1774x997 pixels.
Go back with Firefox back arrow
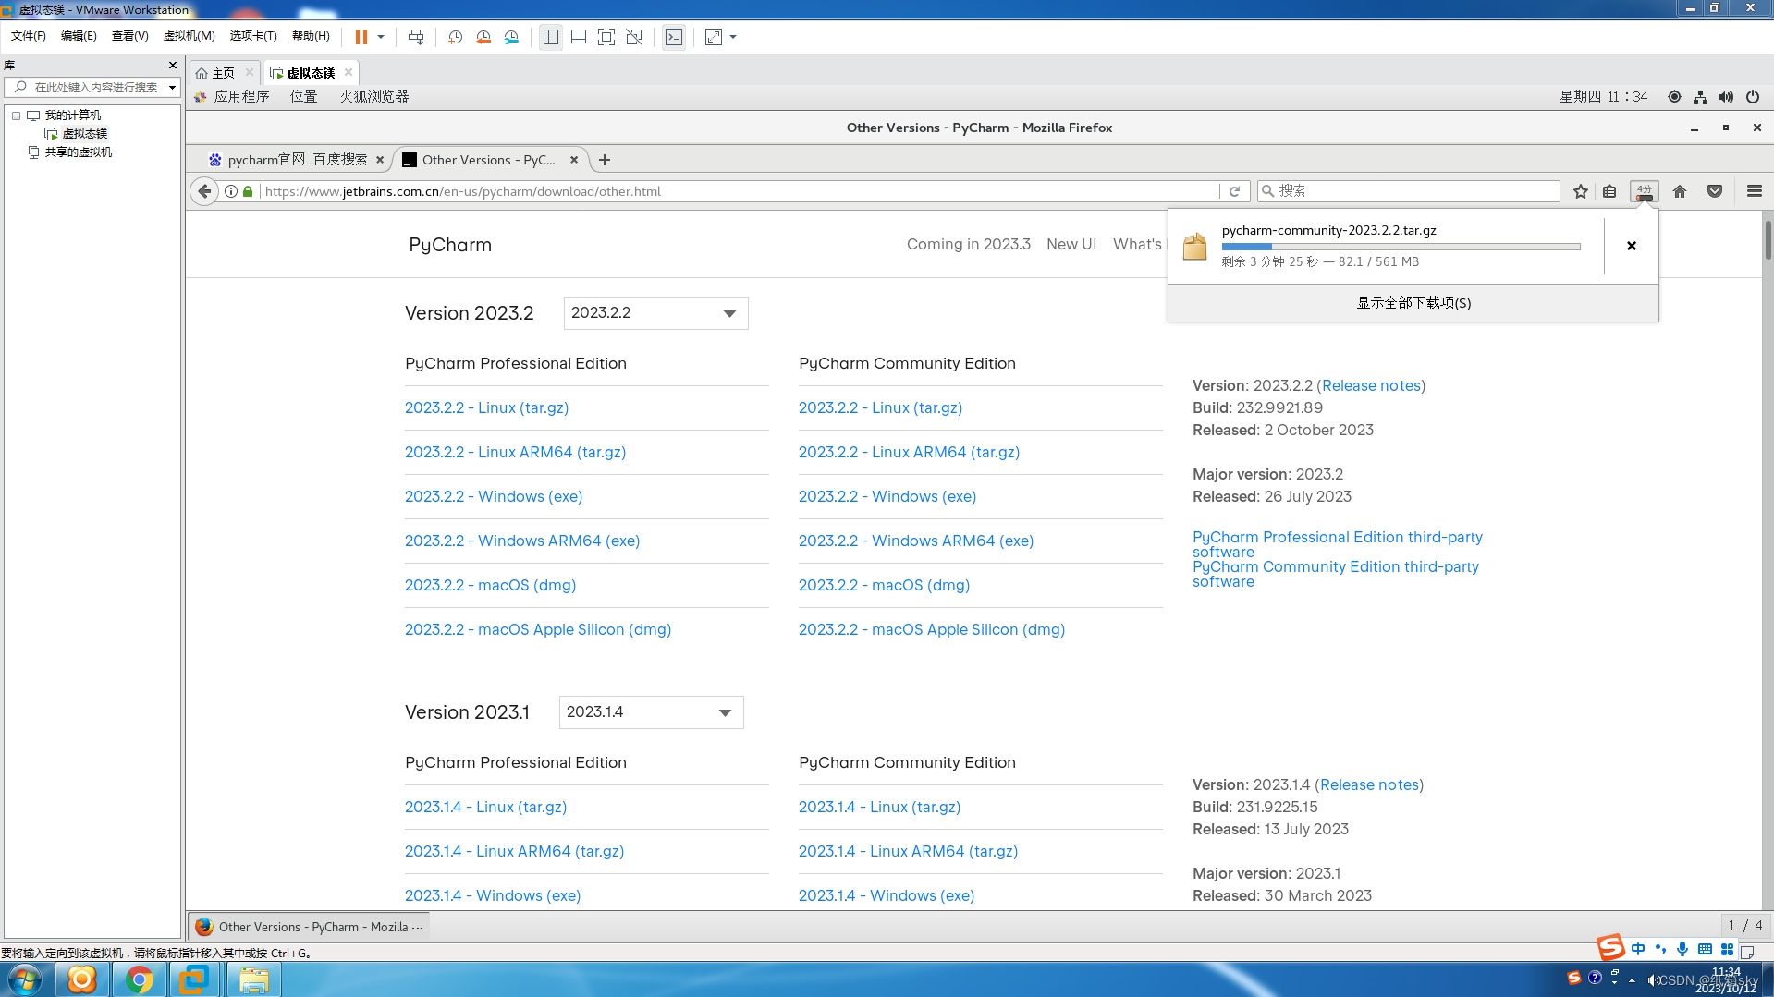[204, 191]
